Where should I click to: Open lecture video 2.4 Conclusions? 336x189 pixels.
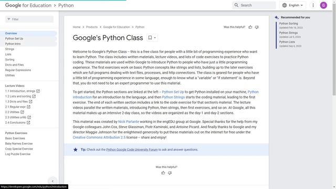pos(15,122)
